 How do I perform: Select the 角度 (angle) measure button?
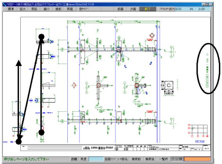pyautogui.click(x=83, y=159)
